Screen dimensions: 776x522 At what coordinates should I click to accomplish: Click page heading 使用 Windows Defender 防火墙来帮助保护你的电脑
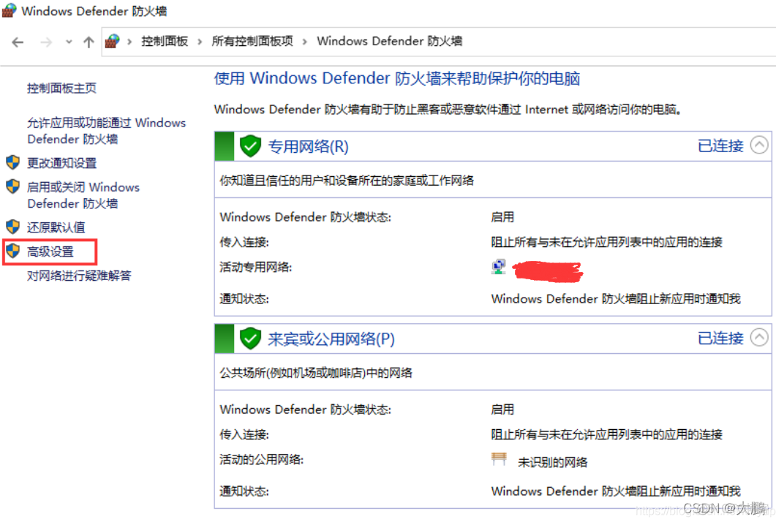click(397, 78)
